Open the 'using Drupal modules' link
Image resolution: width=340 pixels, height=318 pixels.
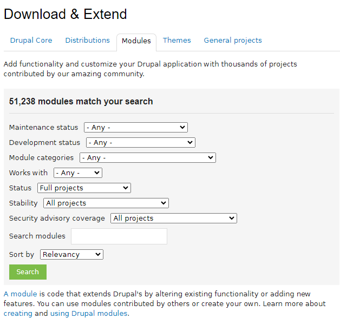89,314
